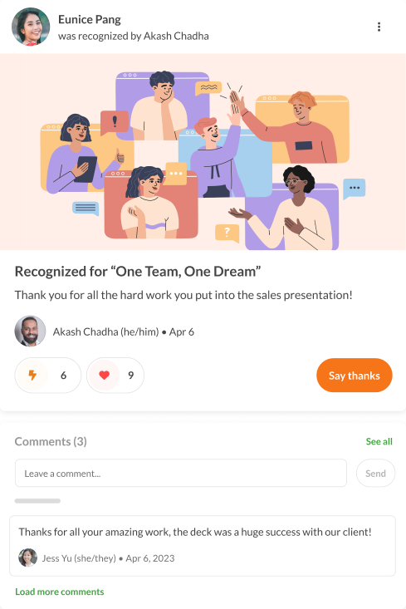Click the Say thanks button
Image resolution: width=406 pixels, height=609 pixels.
(x=355, y=376)
